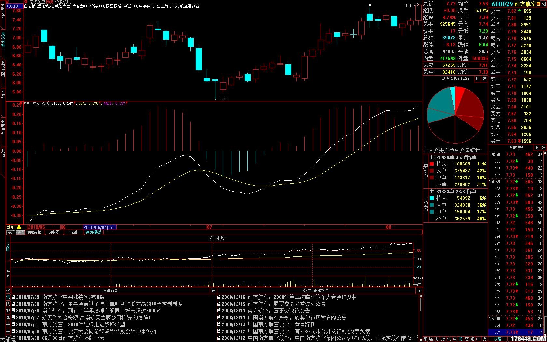Open news 南方航空中期业绩预增50倍
This screenshot has height=342, width=547.
[73, 297]
